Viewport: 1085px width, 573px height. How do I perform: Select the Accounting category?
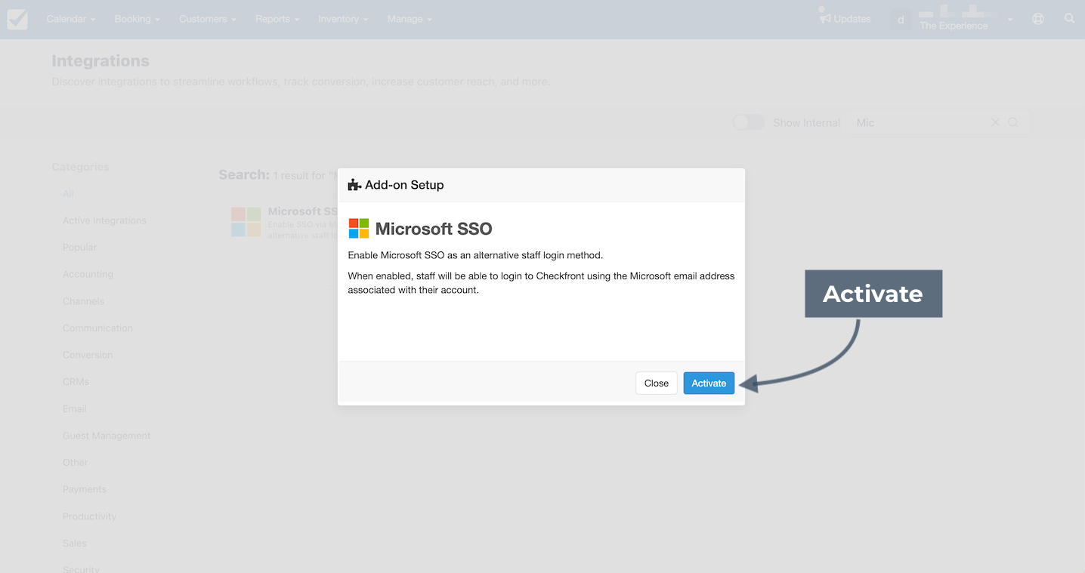tap(88, 274)
